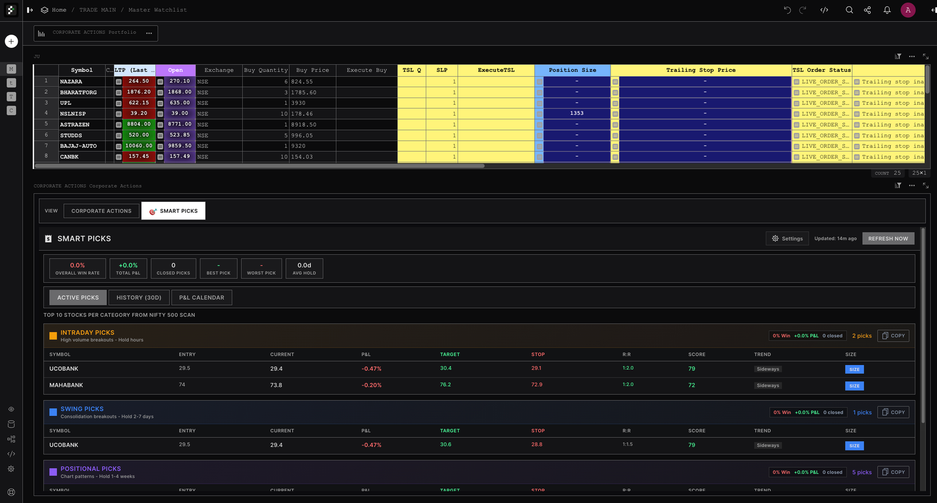937x503 pixels.
Task: Click the filter icon above the watchlist table
Action: [x=898, y=56]
